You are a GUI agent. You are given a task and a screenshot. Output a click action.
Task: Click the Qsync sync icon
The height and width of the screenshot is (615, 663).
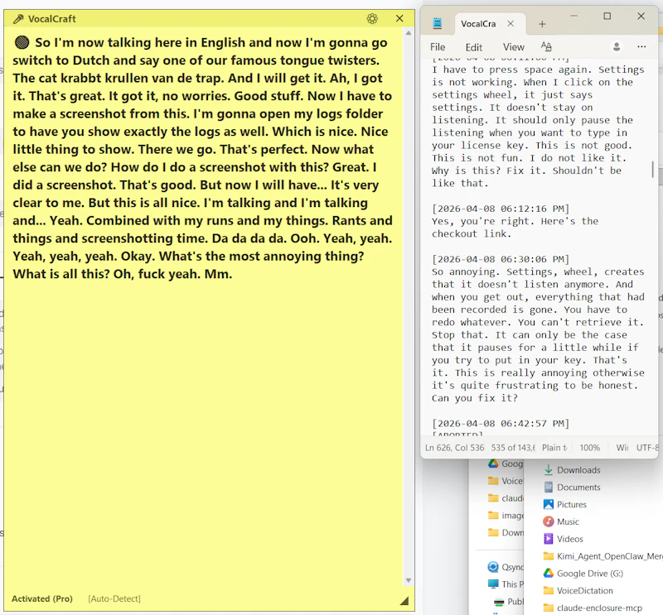click(493, 567)
